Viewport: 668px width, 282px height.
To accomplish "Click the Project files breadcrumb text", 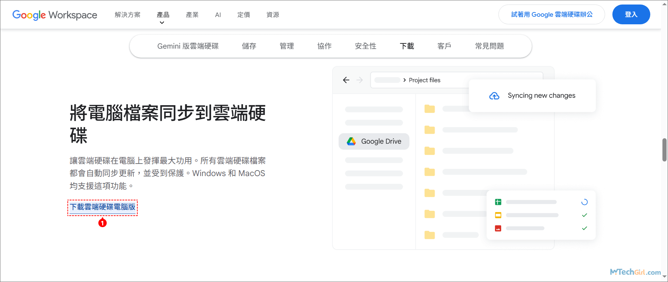I will tap(424, 80).
